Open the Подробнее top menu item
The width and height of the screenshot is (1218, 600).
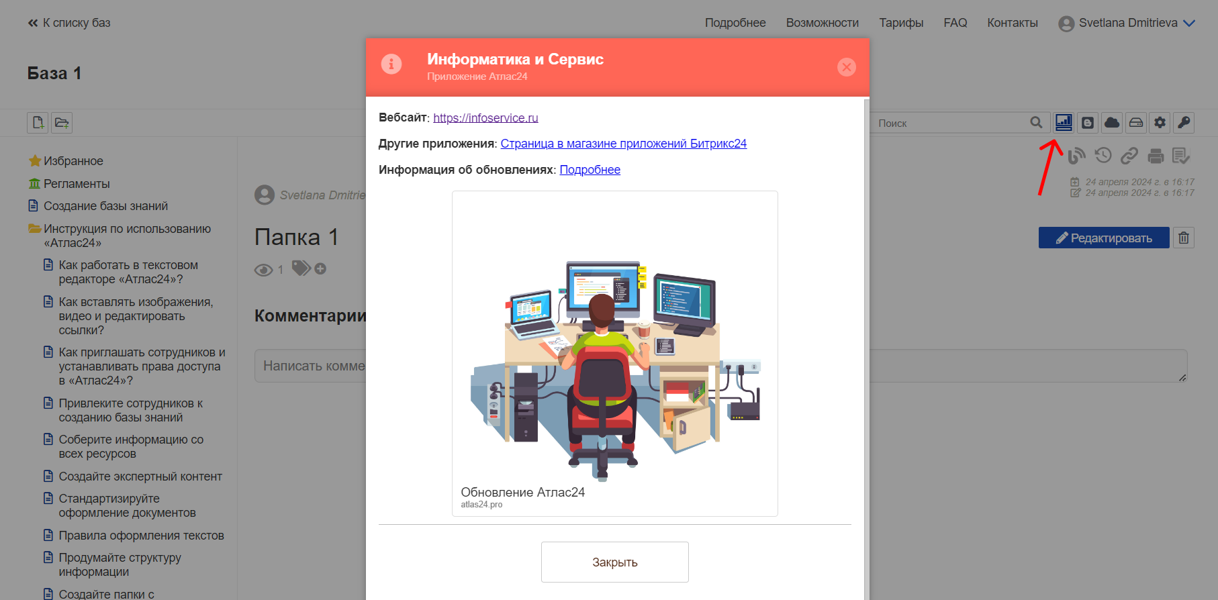click(x=735, y=23)
